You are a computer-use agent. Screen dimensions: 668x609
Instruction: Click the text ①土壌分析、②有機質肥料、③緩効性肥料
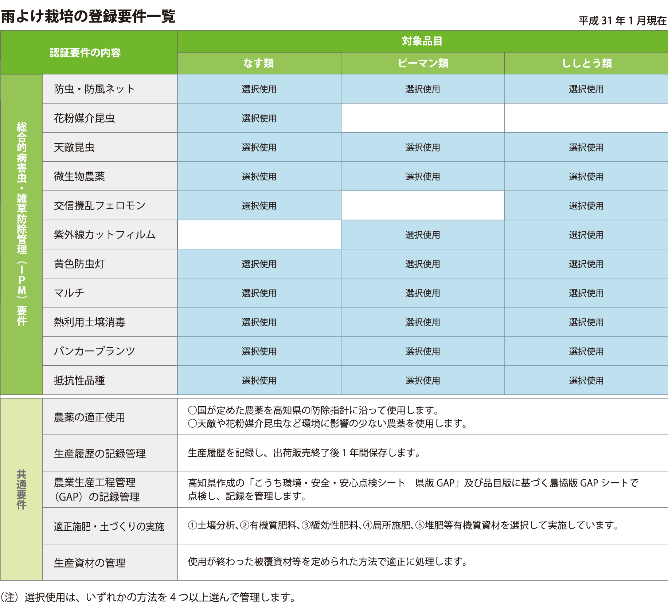click(x=404, y=525)
